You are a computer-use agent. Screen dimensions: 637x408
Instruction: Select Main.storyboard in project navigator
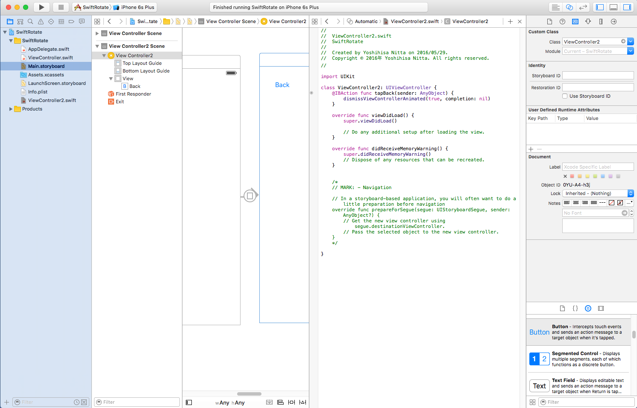(x=46, y=66)
